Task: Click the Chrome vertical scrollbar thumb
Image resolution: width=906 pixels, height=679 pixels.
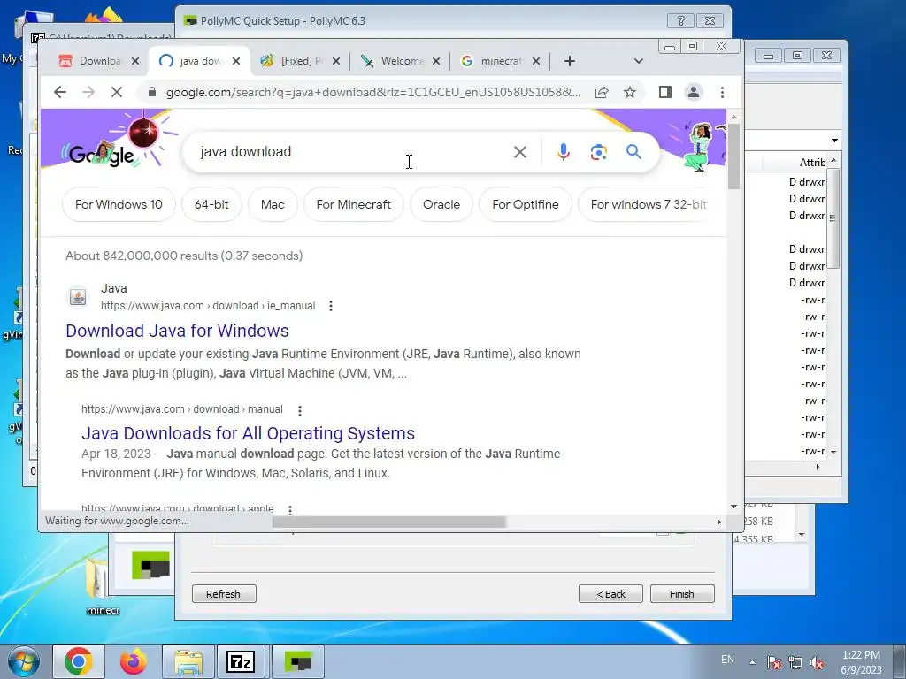Action: coord(733,156)
